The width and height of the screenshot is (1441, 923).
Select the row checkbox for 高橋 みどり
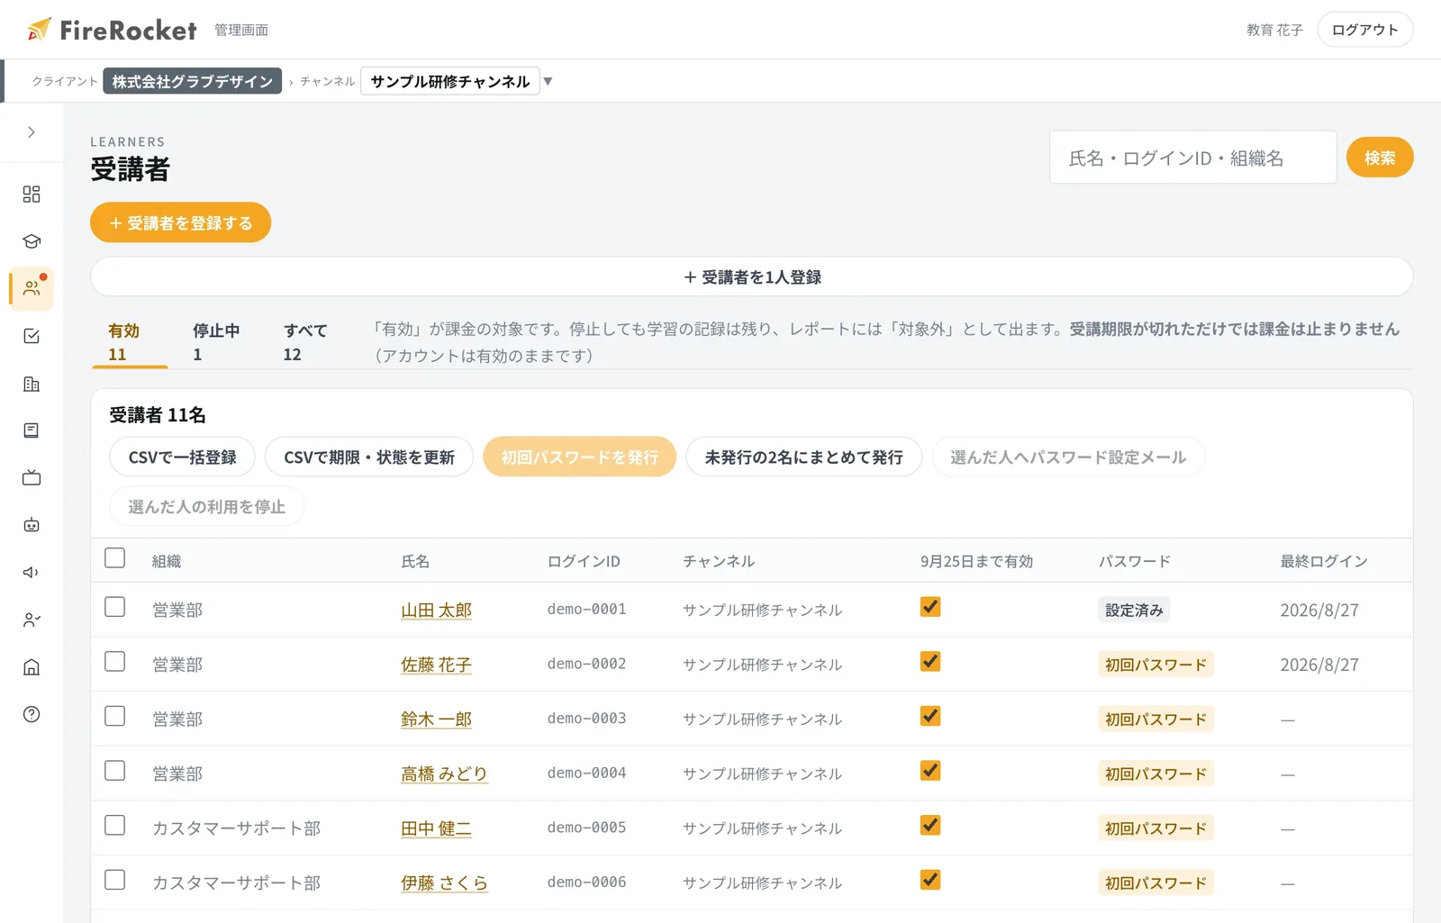115,771
